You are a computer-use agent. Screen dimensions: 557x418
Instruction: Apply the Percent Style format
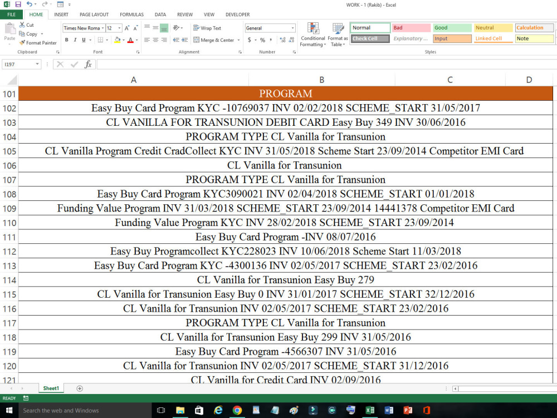click(x=262, y=40)
